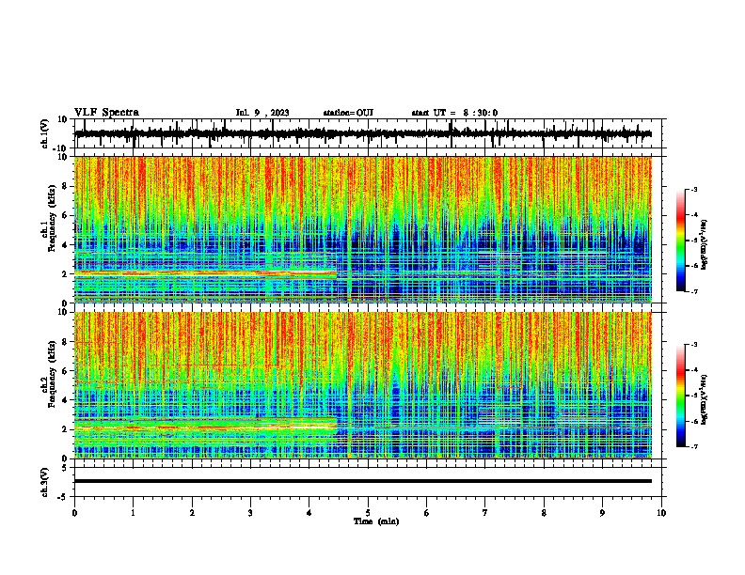Click time-axis tick label "6"
The image size is (745, 575).
(427, 513)
